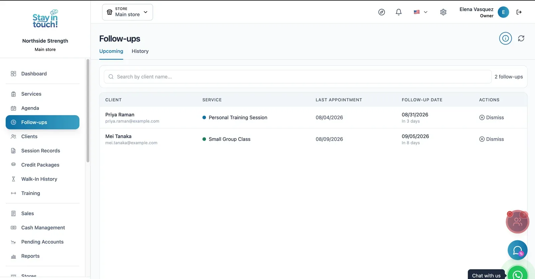Refresh the follow-ups list
This screenshot has height=279, width=535.
click(521, 38)
